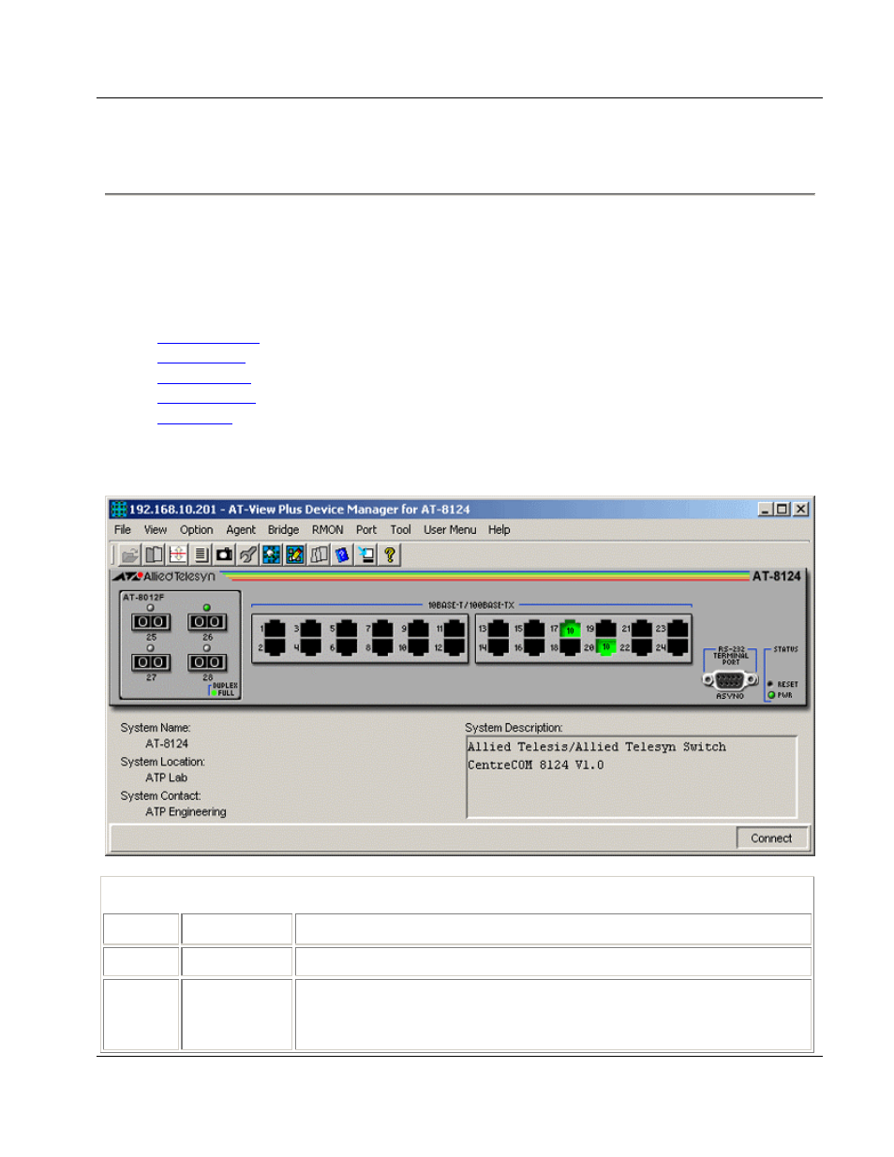Click the green port 26 link LED

[x=207, y=607]
